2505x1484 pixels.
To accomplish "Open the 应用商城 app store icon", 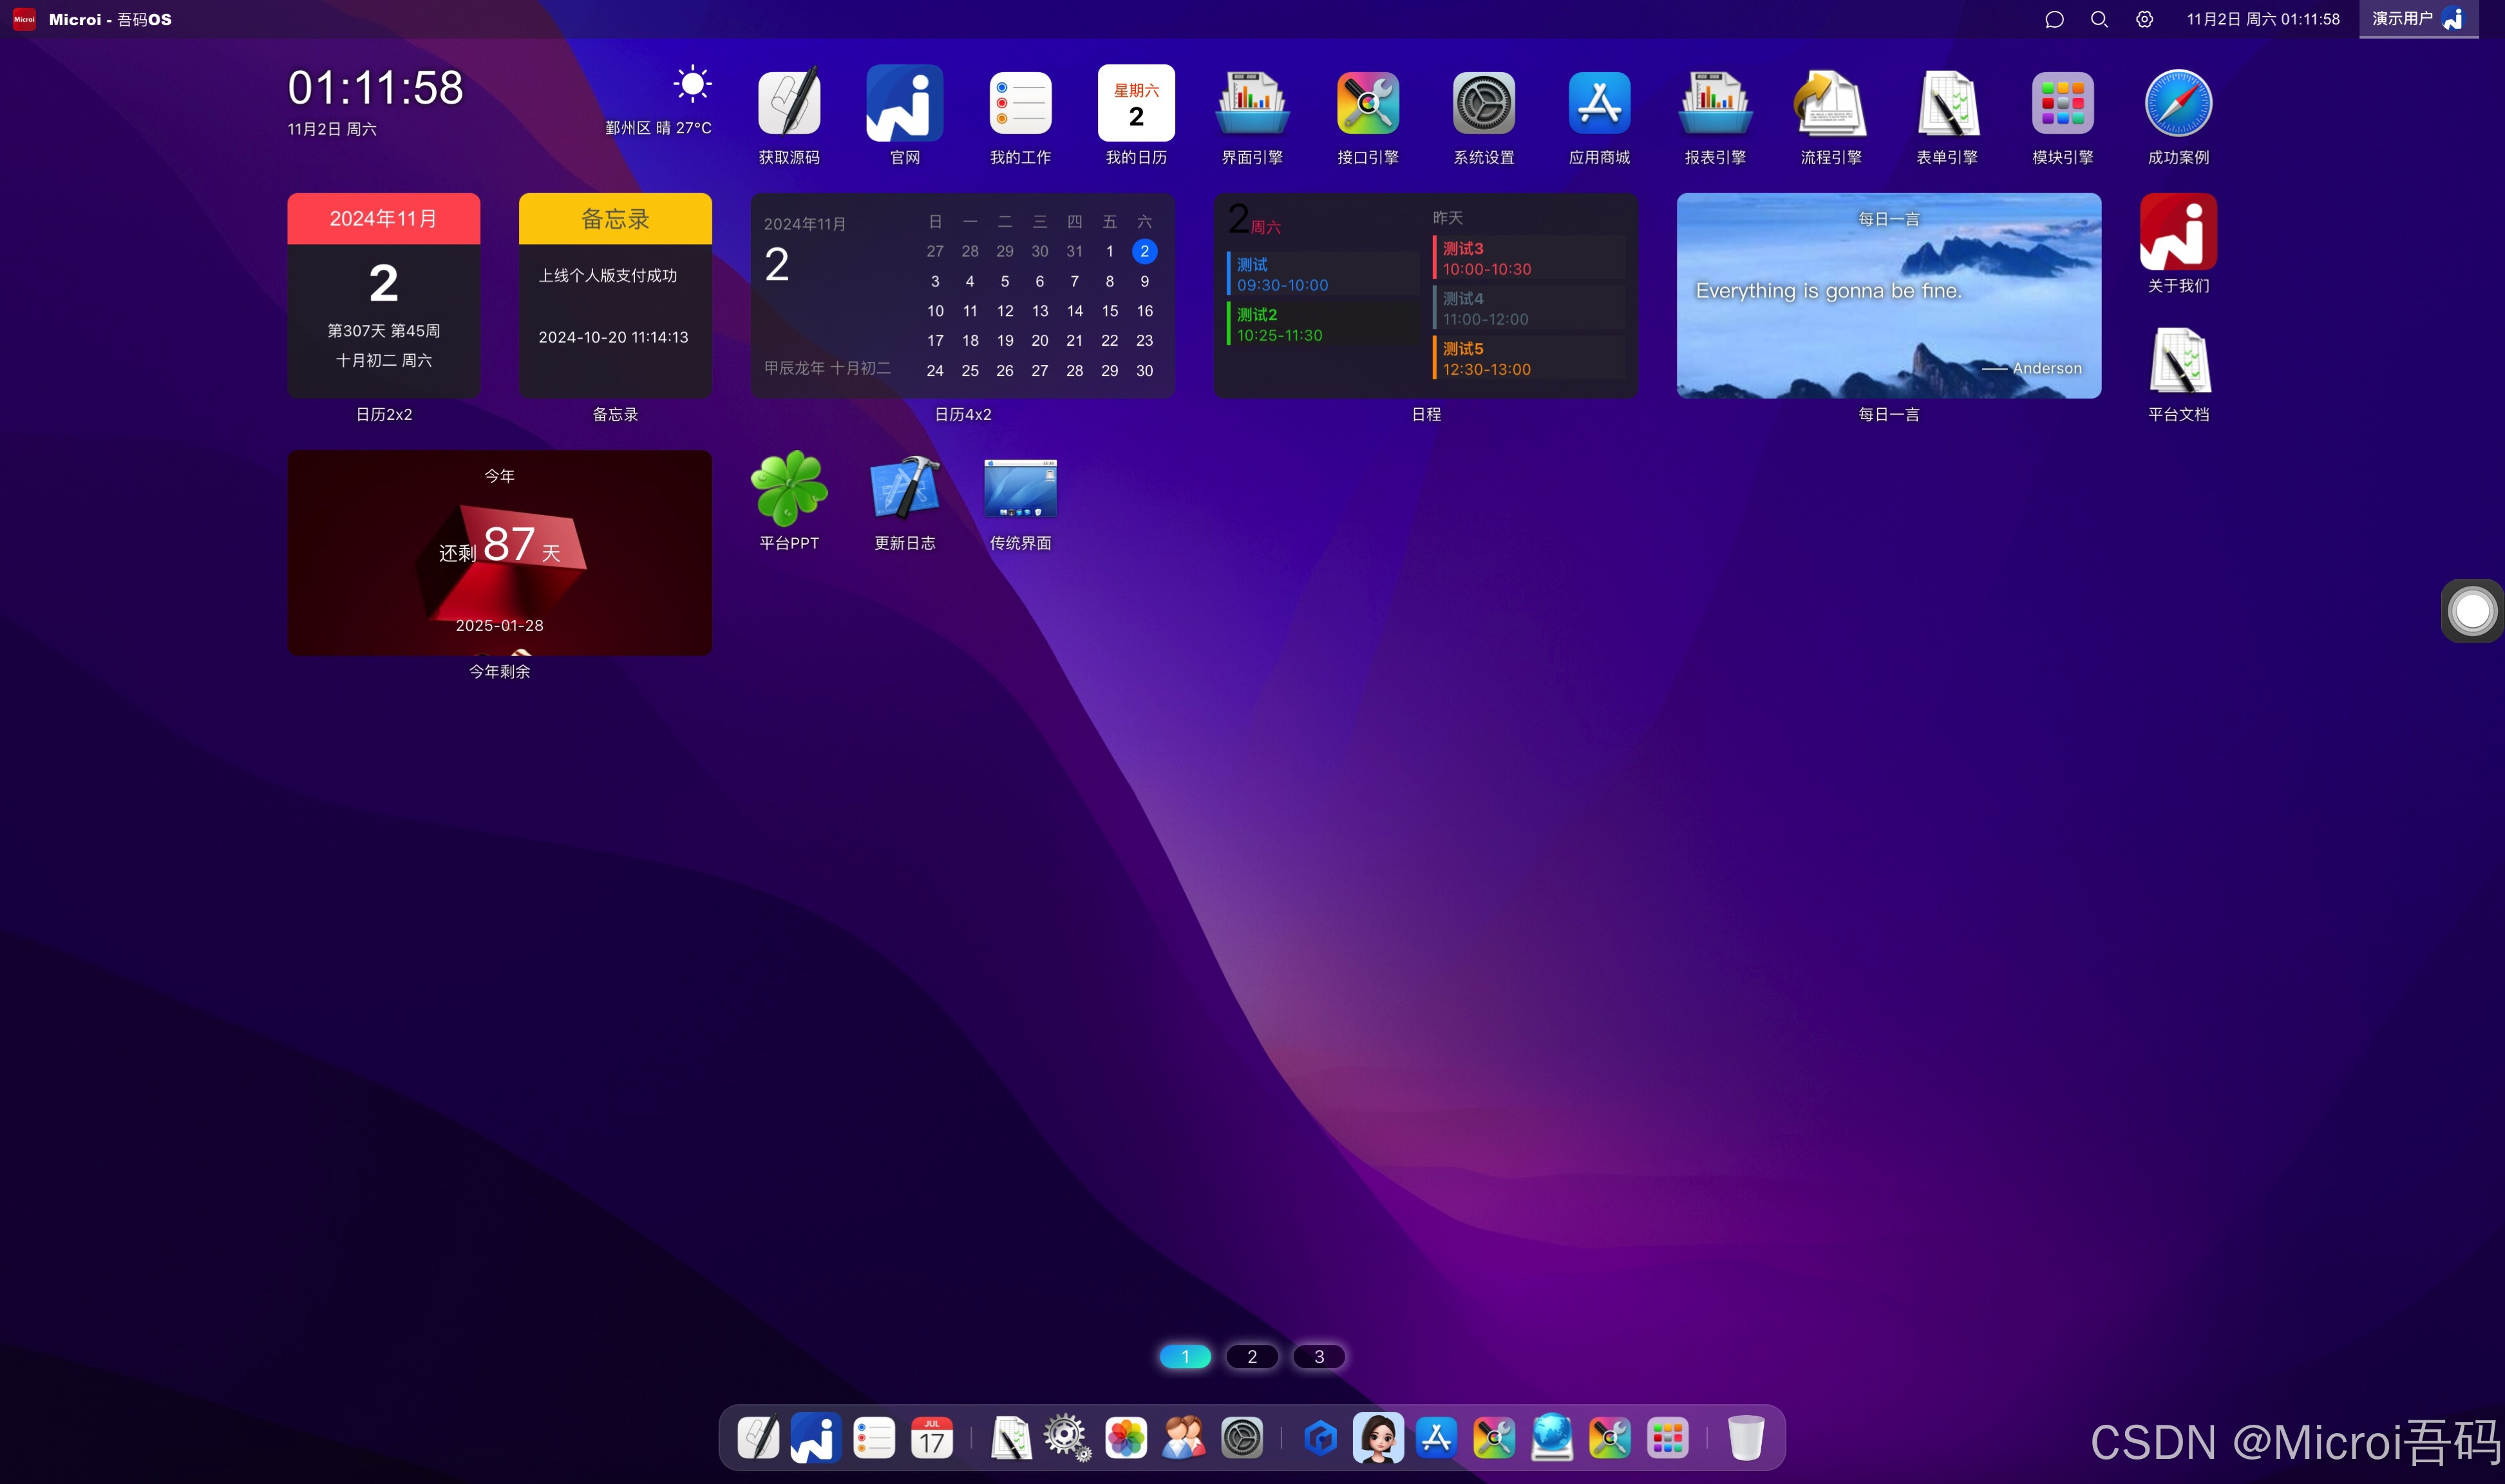I will tap(1599, 104).
